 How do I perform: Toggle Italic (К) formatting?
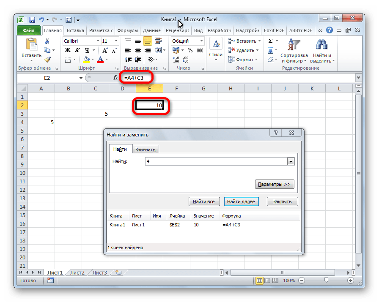77,50
